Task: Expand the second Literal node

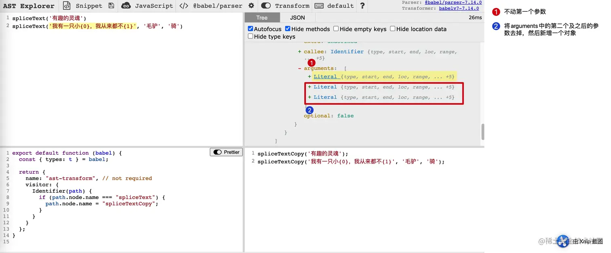Action: [310, 87]
